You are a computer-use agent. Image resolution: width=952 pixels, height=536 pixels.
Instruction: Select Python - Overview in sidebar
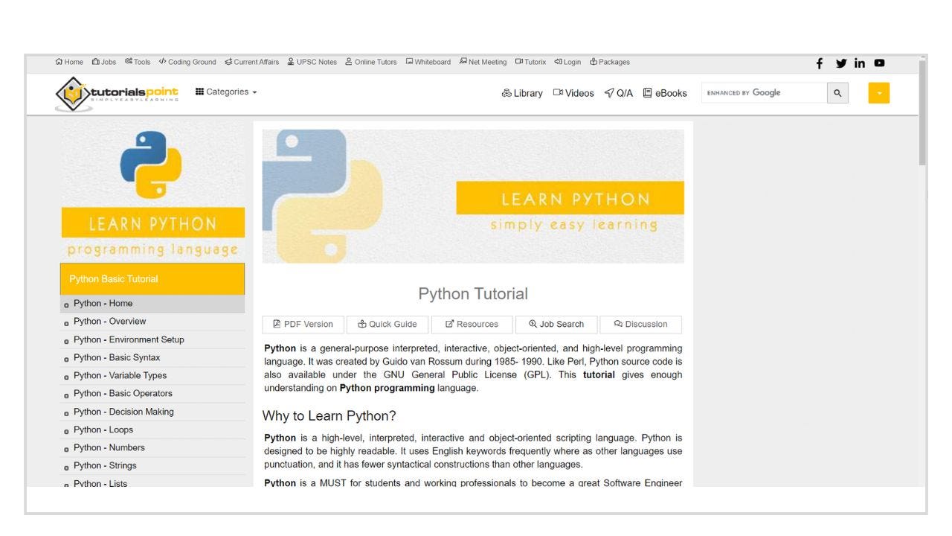(x=152, y=322)
